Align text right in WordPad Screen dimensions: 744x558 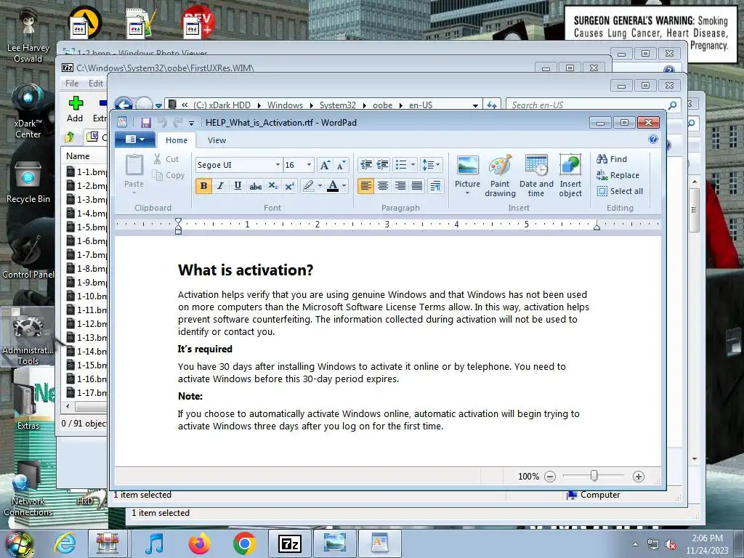point(400,186)
